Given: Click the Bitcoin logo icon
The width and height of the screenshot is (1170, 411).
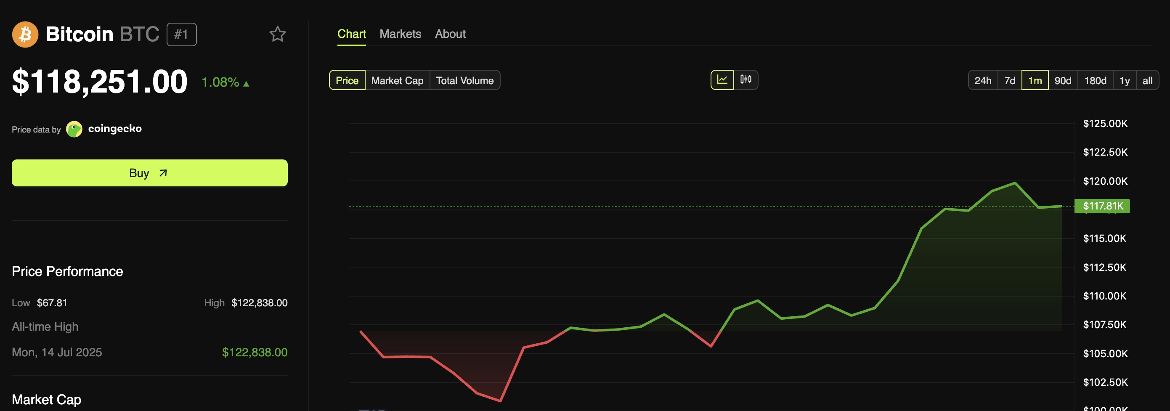Looking at the screenshot, I should pyautogui.click(x=25, y=34).
